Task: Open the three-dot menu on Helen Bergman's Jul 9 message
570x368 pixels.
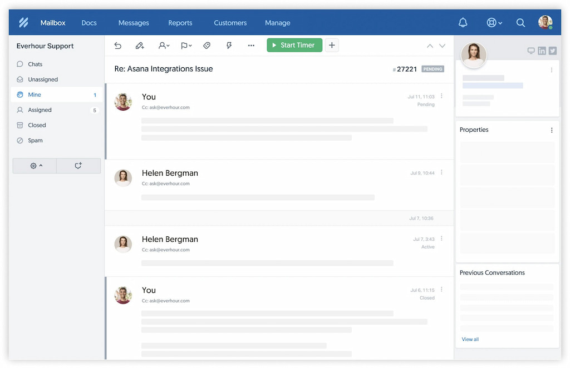Action: click(x=441, y=173)
